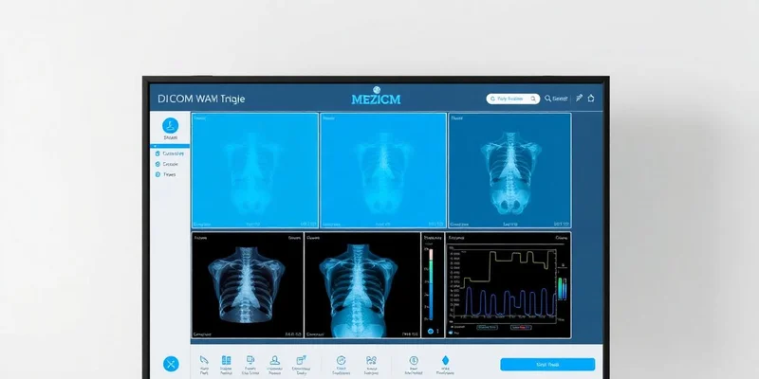Screen dimensions: 759x379
Task: Click the waveform line chart panel
Action: click(508, 285)
